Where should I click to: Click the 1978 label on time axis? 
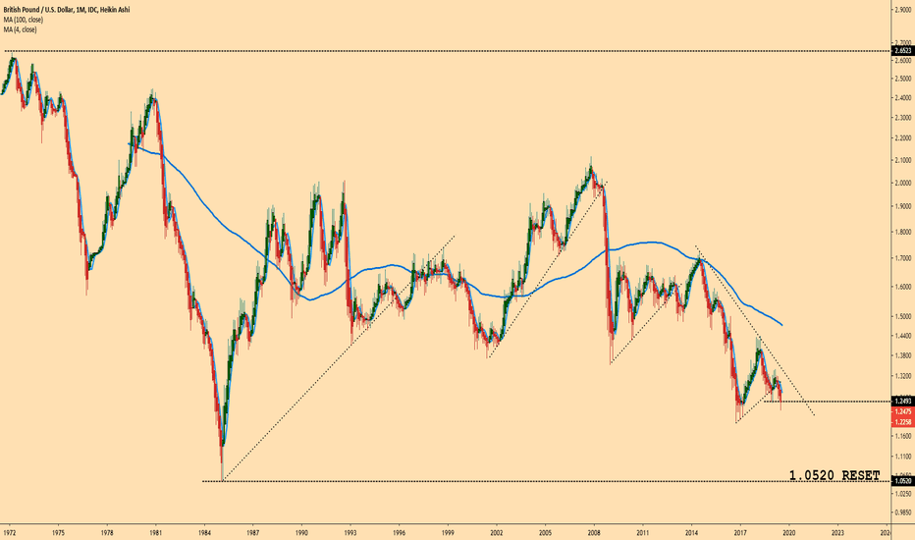pos(107,532)
